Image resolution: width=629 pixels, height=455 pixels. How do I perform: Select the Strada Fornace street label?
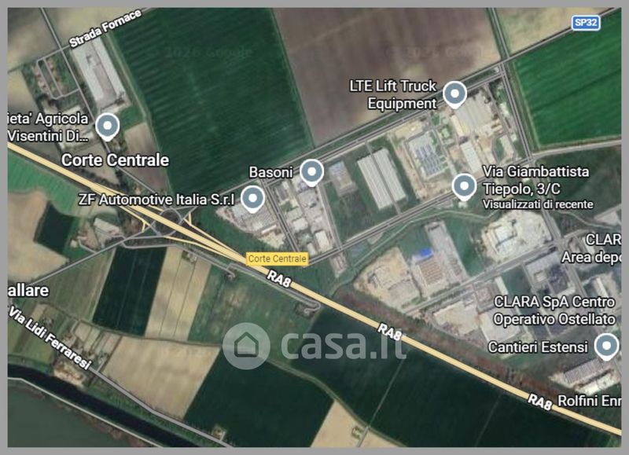pos(105,28)
